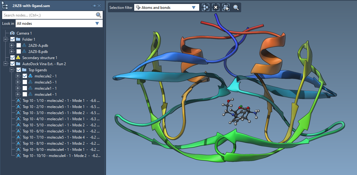Enable visibility checkbox for 2AZ8-A.pdb

pyautogui.click(x=19, y=45)
